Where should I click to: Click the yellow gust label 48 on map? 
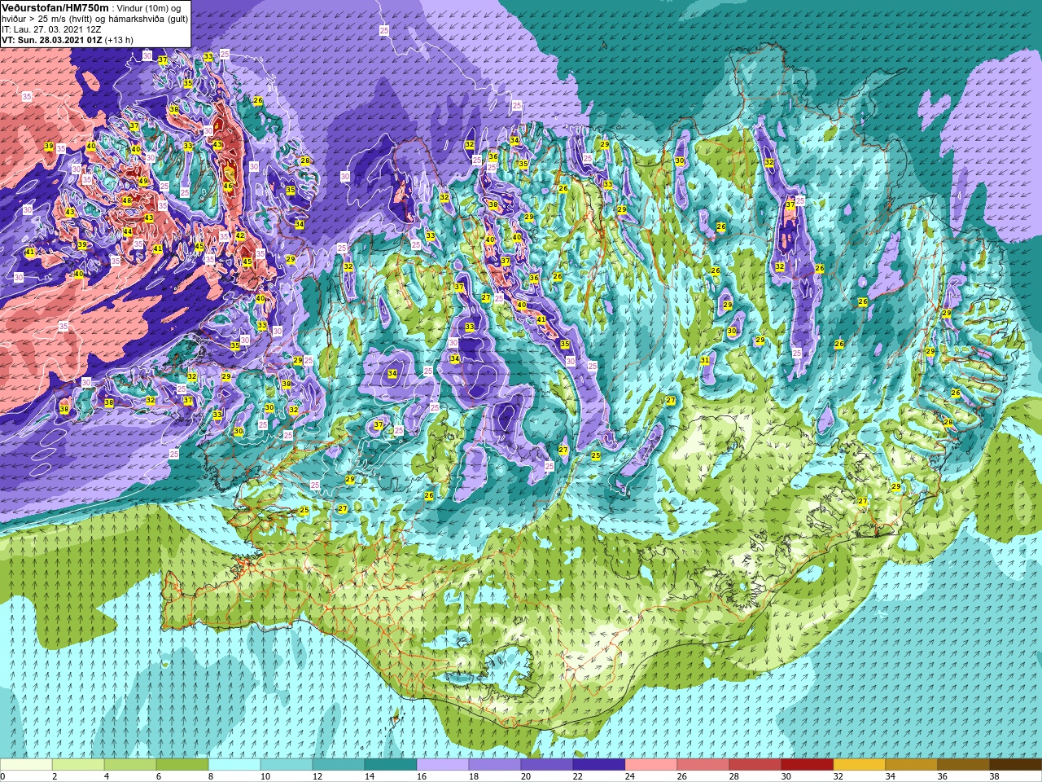coord(126,200)
